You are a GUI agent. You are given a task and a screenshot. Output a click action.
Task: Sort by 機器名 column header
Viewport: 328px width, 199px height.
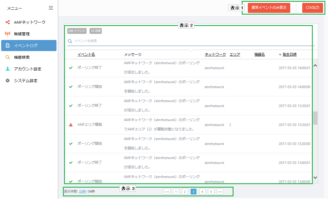[260, 55]
